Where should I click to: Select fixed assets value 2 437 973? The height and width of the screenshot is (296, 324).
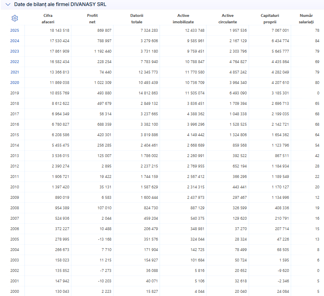[196, 198]
